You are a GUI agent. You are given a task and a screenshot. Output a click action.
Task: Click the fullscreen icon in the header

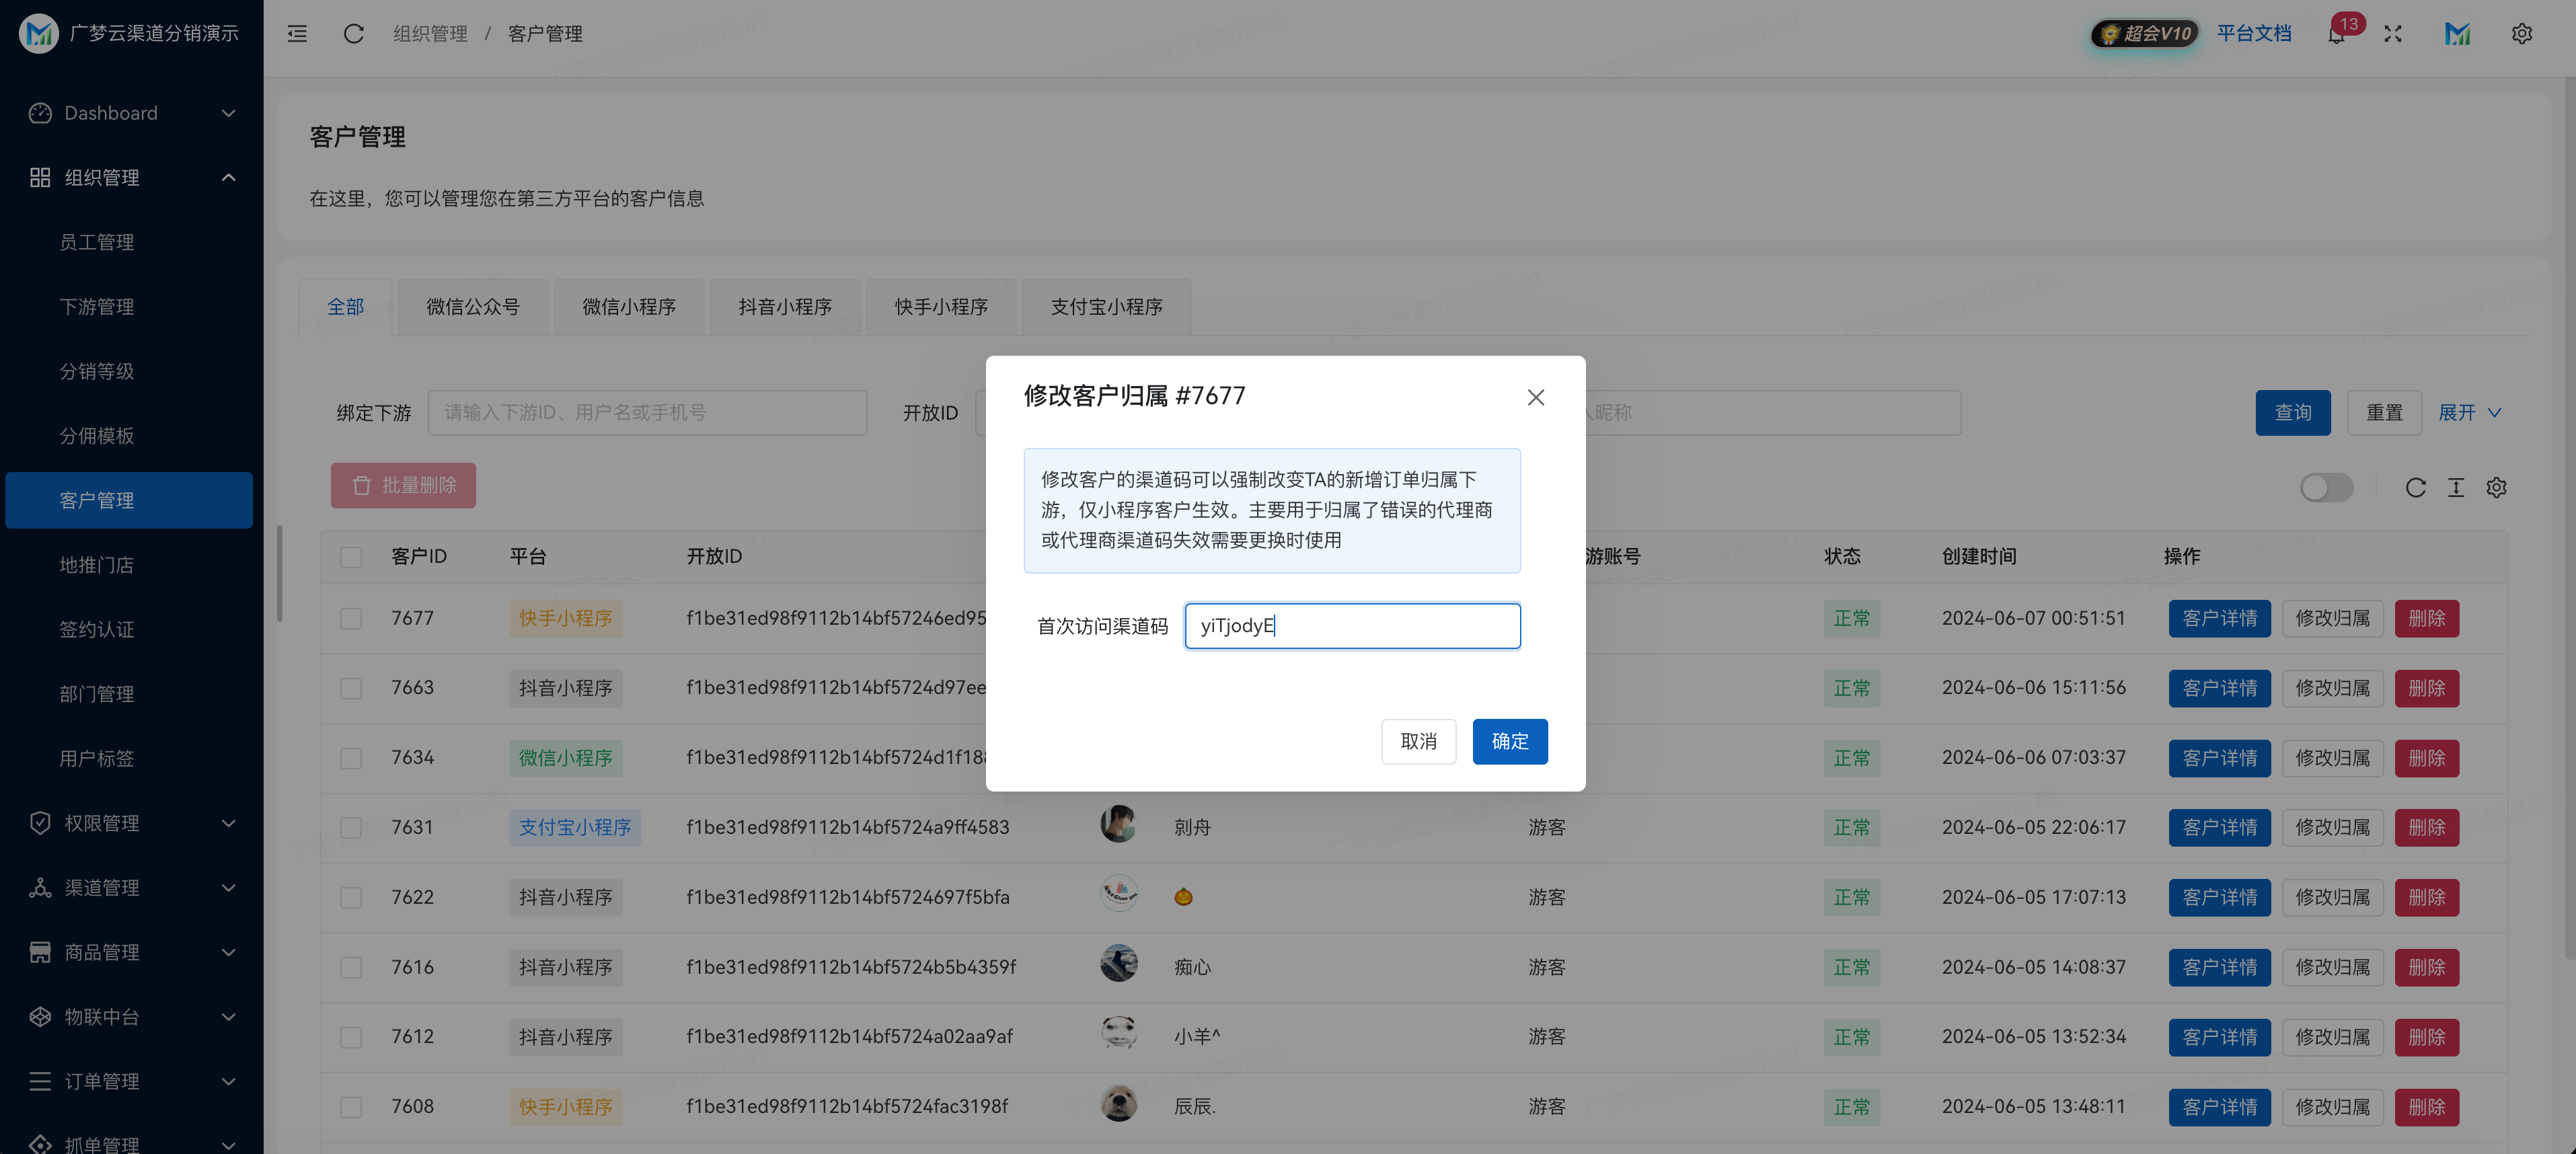pyautogui.click(x=2394, y=33)
